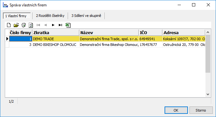
Task: Click the Název column header
Action: 109,33
